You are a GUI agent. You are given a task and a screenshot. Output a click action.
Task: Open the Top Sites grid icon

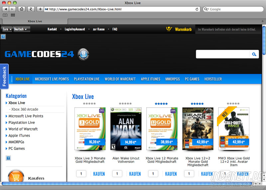[x=13, y=15]
